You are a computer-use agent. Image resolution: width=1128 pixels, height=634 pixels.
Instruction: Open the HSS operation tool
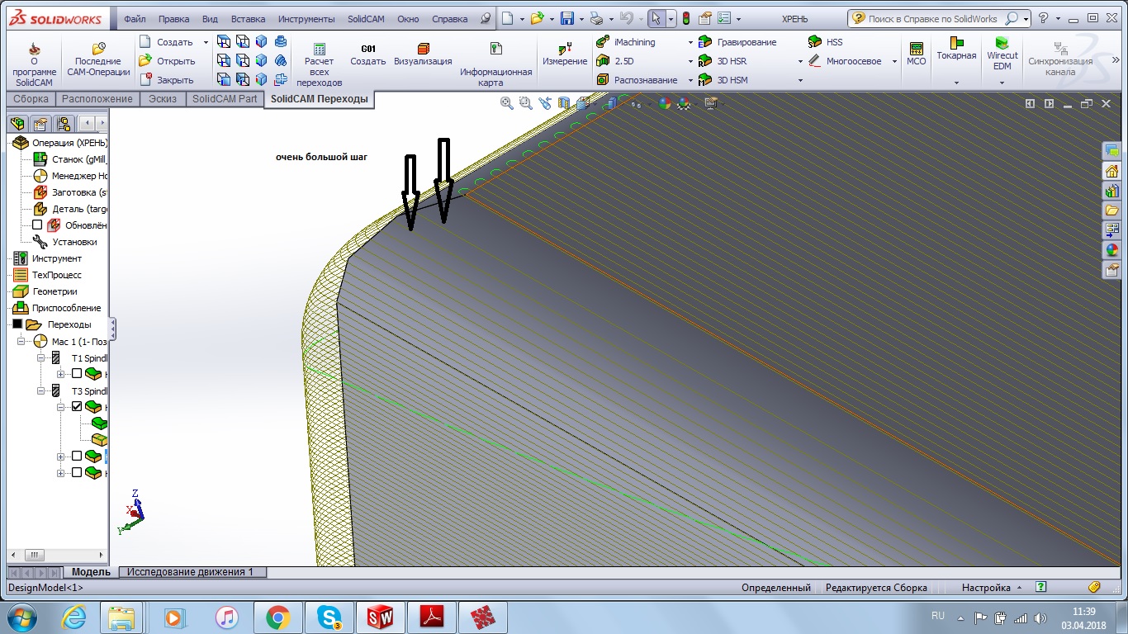coord(815,42)
